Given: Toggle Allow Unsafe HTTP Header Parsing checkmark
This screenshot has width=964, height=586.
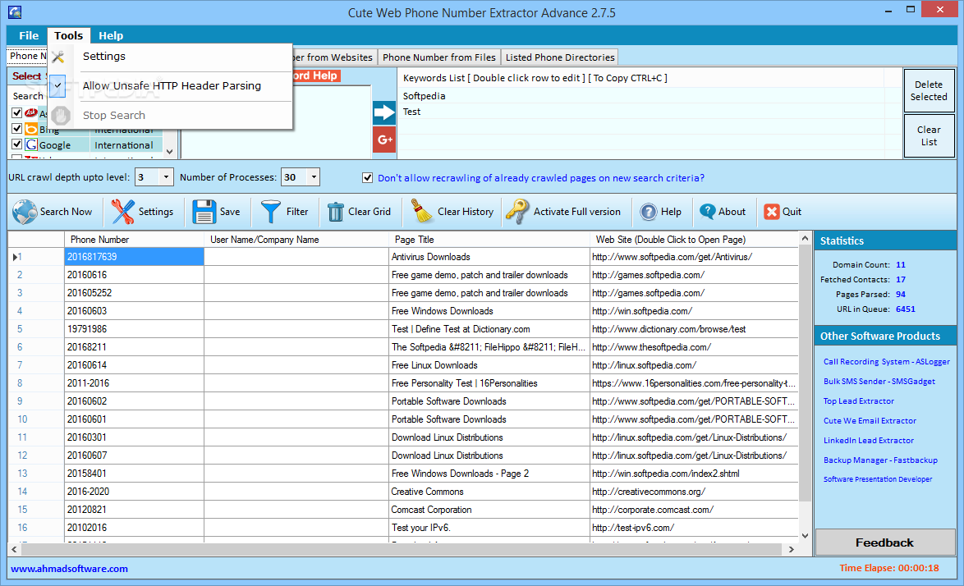Looking at the screenshot, I should coord(57,86).
